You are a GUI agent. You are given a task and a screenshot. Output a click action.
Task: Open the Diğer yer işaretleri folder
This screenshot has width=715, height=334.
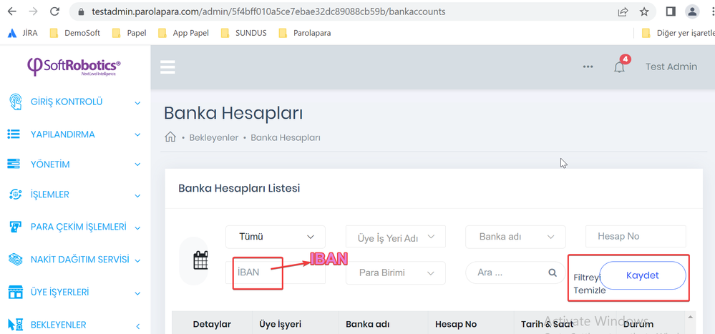678,33
